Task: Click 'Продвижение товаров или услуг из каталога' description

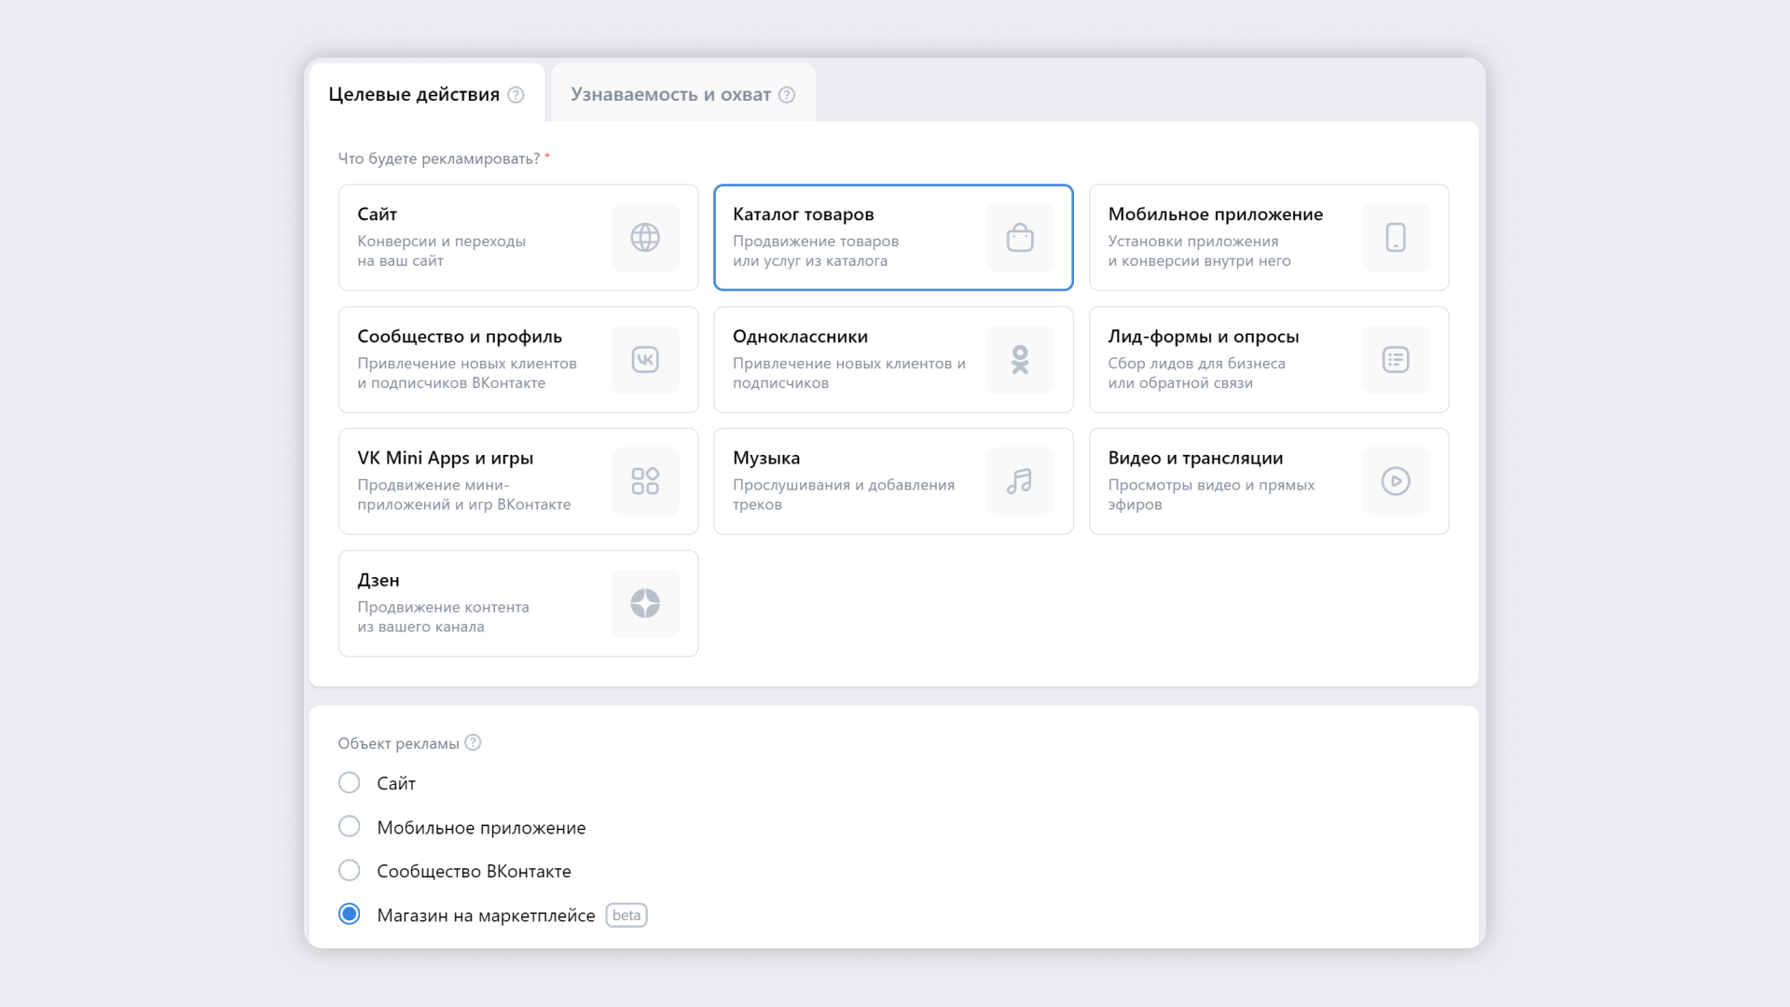Action: (x=816, y=251)
